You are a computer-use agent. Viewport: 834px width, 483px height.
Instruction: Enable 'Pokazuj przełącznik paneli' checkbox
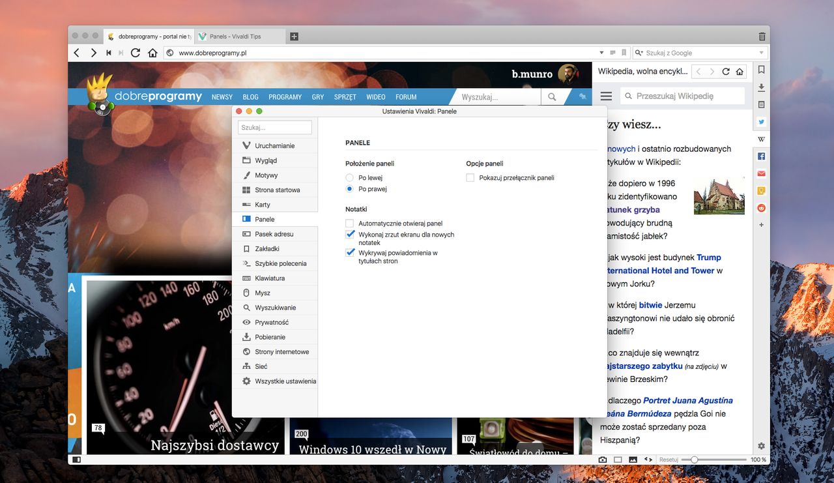(x=470, y=177)
